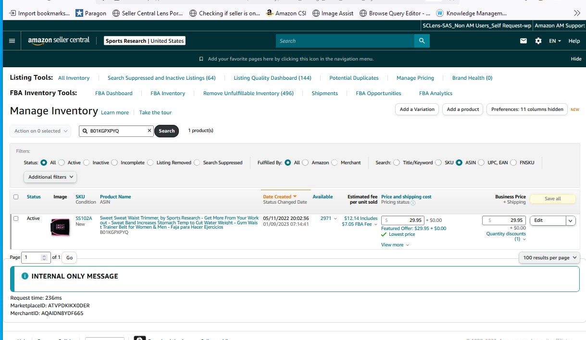Click Add a product button
The image size is (586, 340).
point(463,109)
